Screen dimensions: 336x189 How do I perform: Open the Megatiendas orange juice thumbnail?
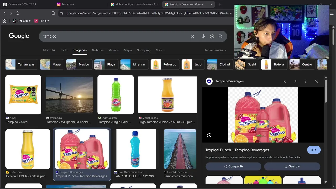pos(167,95)
